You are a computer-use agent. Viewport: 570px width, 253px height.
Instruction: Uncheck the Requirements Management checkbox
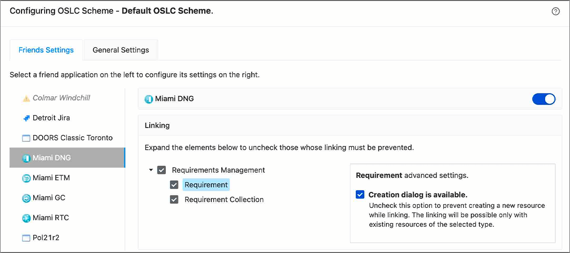click(x=162, y=170)
